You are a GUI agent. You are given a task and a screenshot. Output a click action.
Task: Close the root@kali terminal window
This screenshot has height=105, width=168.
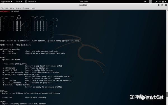(x=166, y=5)
